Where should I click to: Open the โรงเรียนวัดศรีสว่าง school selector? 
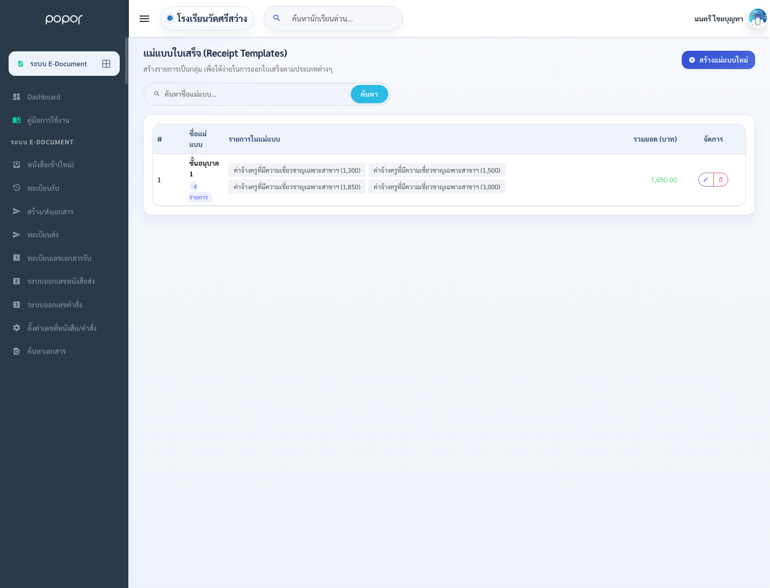[207, 18]
